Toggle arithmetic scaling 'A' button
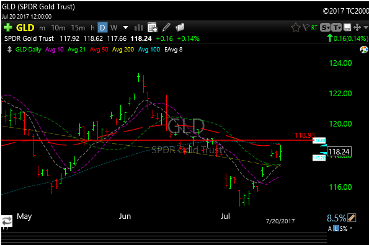Screen dimensions: 369x245 click(x=330, y=228)
